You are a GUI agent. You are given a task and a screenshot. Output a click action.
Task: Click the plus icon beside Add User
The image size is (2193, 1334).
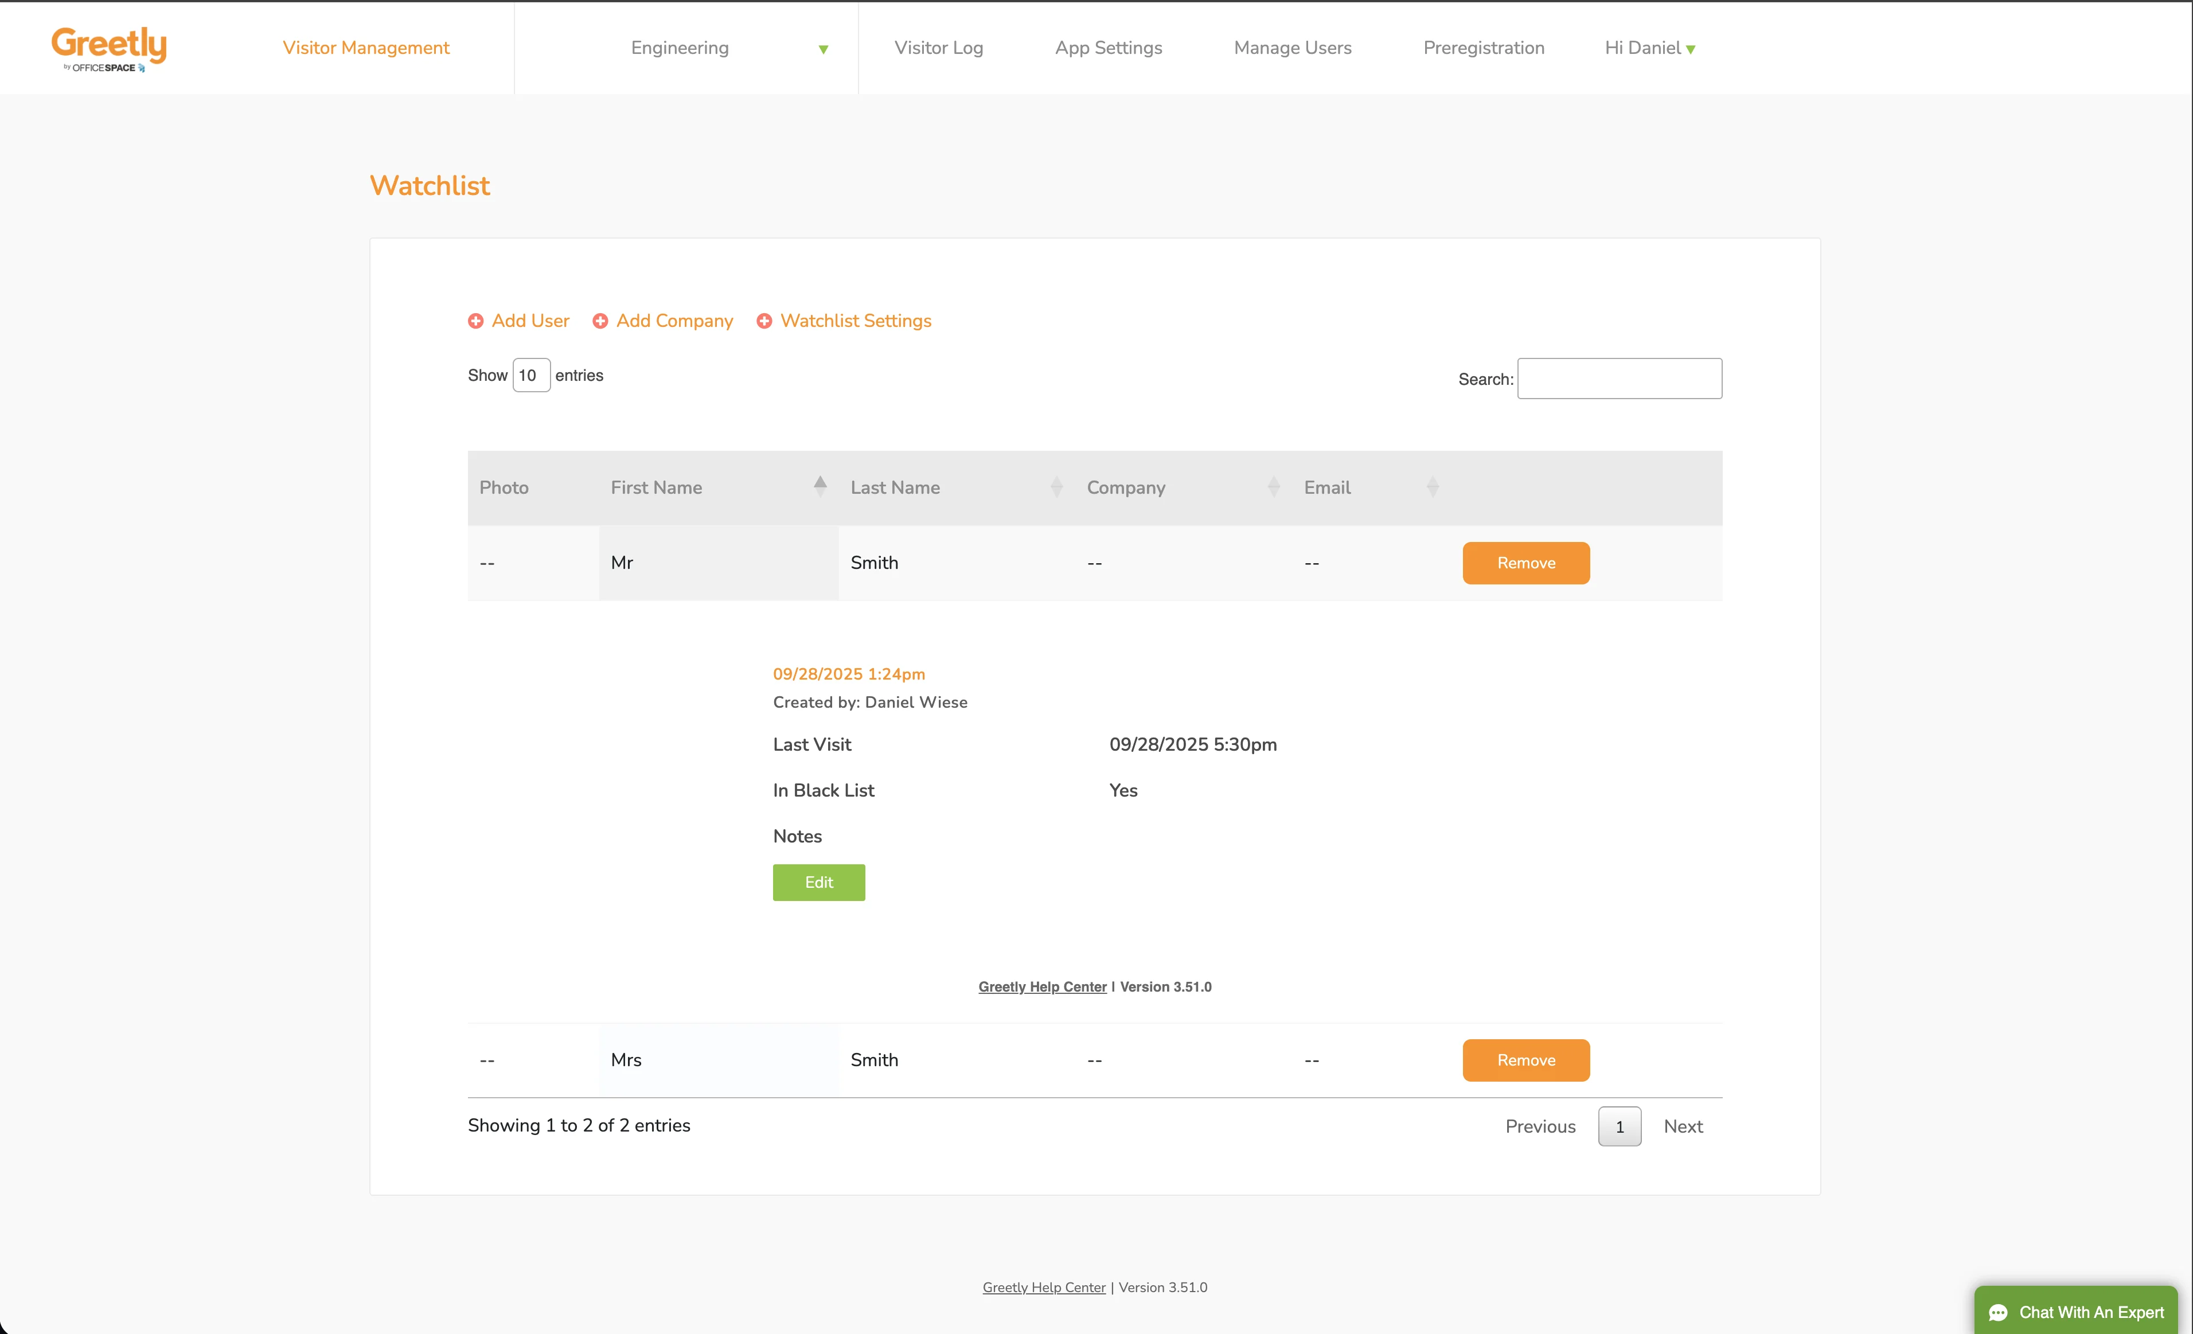(x=476, y=321)
